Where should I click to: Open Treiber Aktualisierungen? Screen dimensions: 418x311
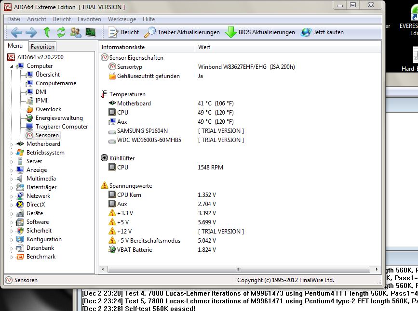tap(182, 32)
